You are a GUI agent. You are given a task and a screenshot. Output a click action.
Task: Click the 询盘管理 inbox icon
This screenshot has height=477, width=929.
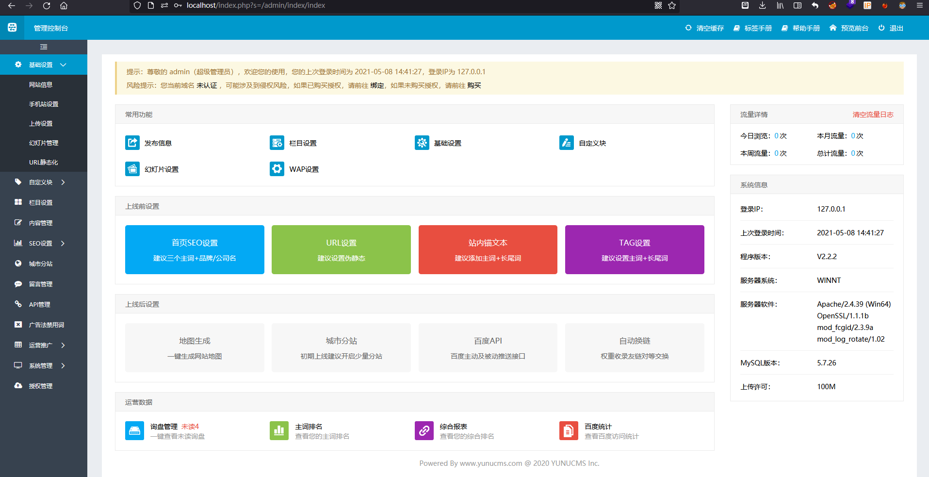click(134, 430)
